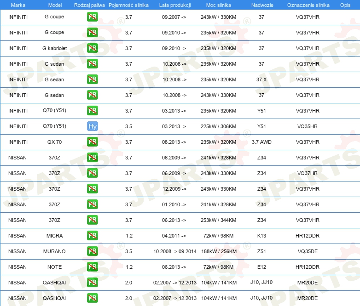Click the HR12DDR engine code in the MICRA row

(x=308, y=236)
